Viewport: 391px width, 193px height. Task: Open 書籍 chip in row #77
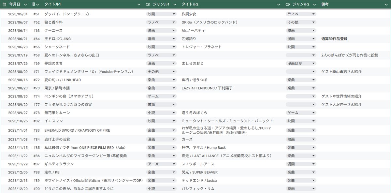point(161,104)
